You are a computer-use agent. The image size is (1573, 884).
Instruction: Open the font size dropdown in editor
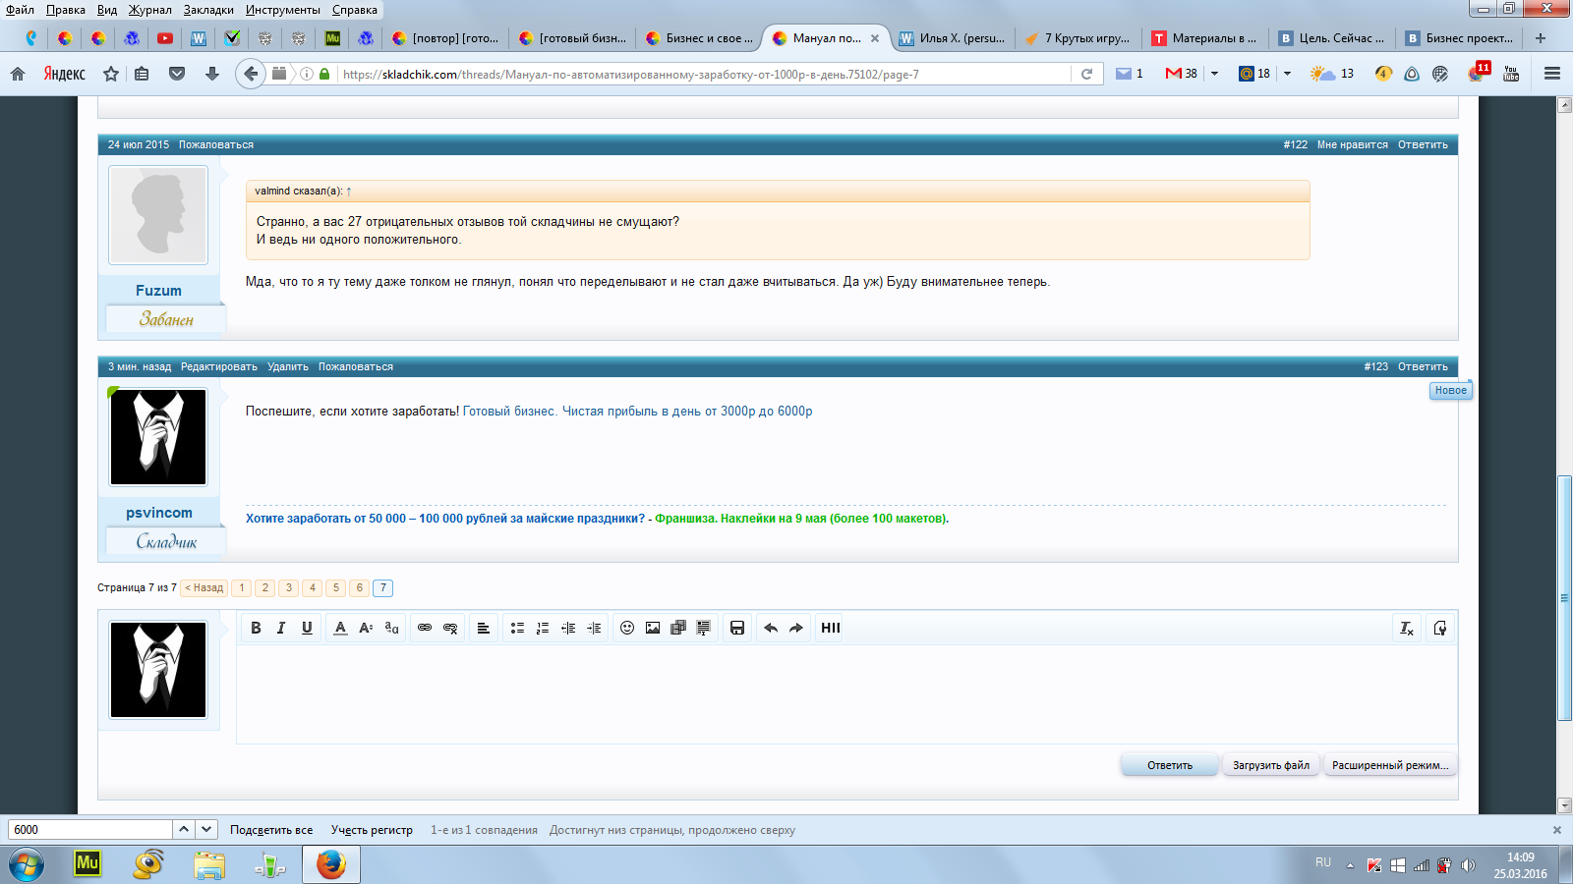click(366, 628)
